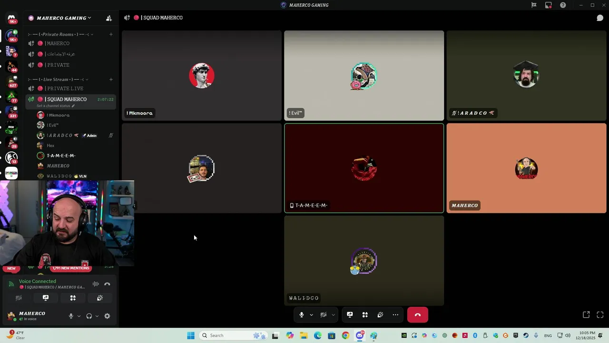The image size is (609, 343).
Task: Open server icon with 13 badge
Action: point(11,158)
